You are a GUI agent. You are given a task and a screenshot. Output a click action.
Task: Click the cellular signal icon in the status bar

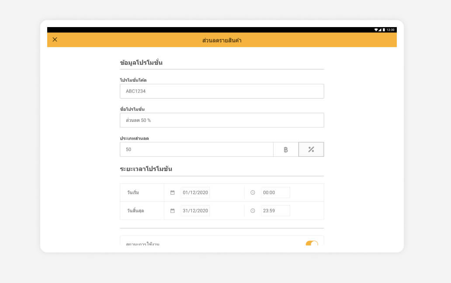coord(380,30)
